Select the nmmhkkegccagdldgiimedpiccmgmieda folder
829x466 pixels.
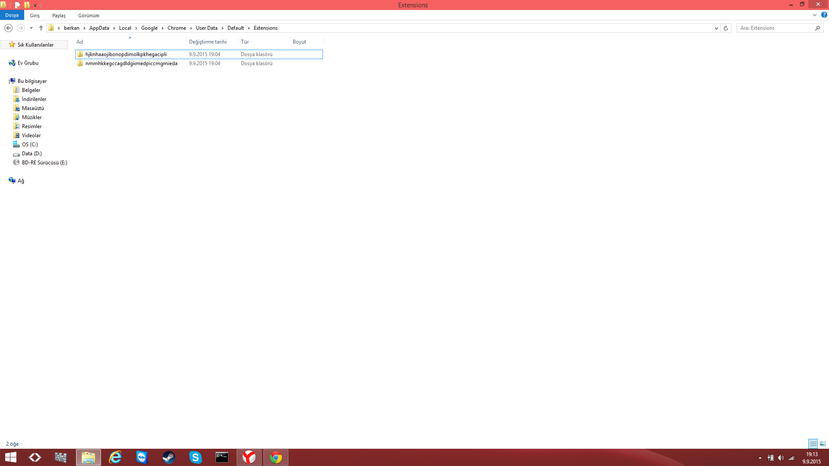pyautogui.click(x=131, y=63)
